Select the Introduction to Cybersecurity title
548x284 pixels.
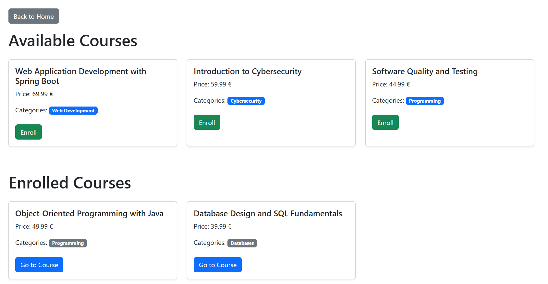coord(248,71)
